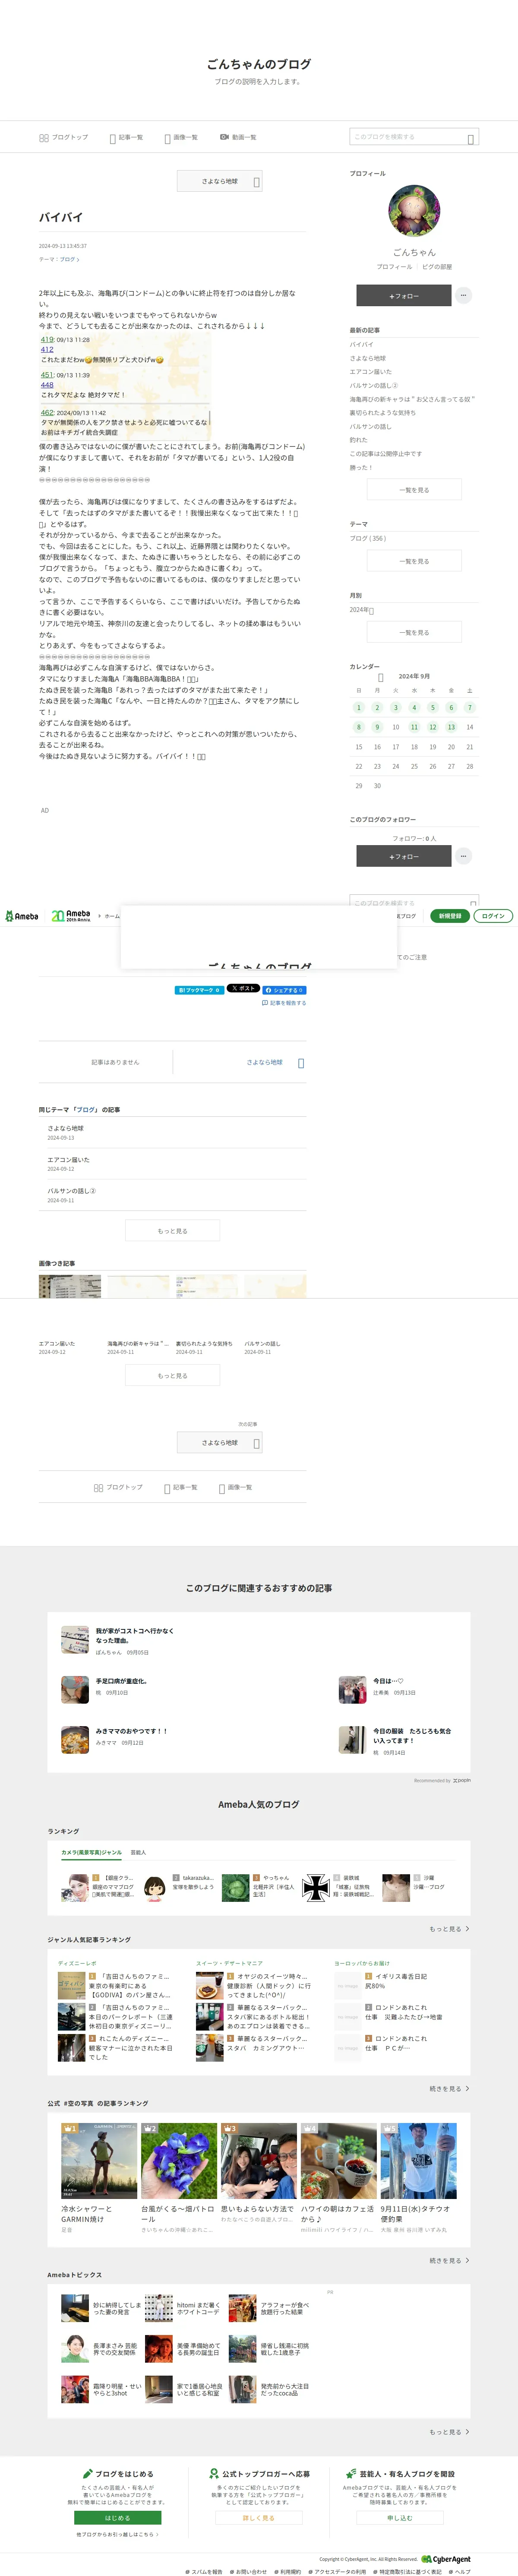The image size is (518, 2576).
Task: Switch to the 芸能人 ranking tab
Action: 138,1852
